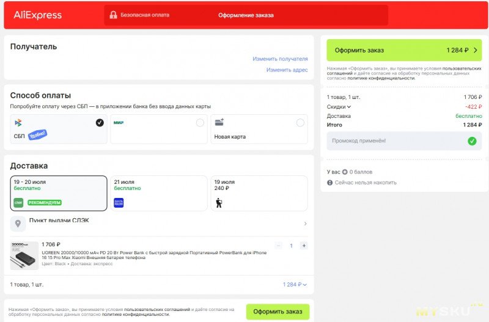Click the promo code input field
The image size is (489, 322).
coord(404,141)
